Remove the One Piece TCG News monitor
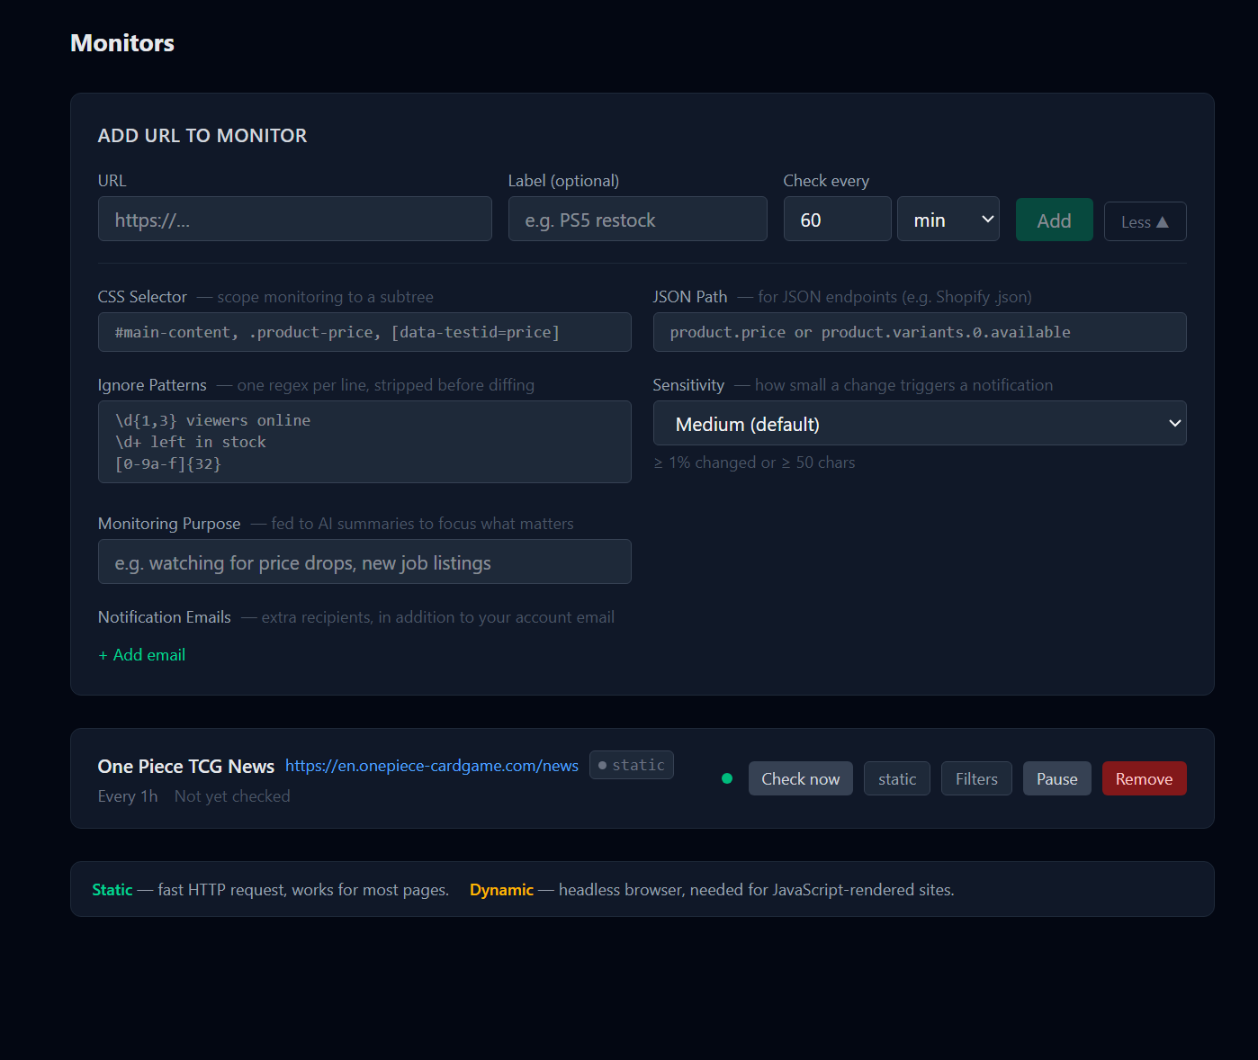This screenshot has width=1258, height=1060. (x=1144, y=778)
